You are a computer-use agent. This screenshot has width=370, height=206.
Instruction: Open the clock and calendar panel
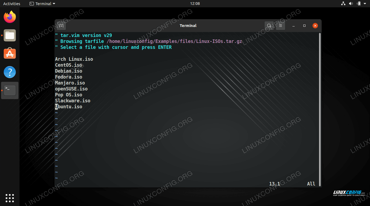click(195, 4)
